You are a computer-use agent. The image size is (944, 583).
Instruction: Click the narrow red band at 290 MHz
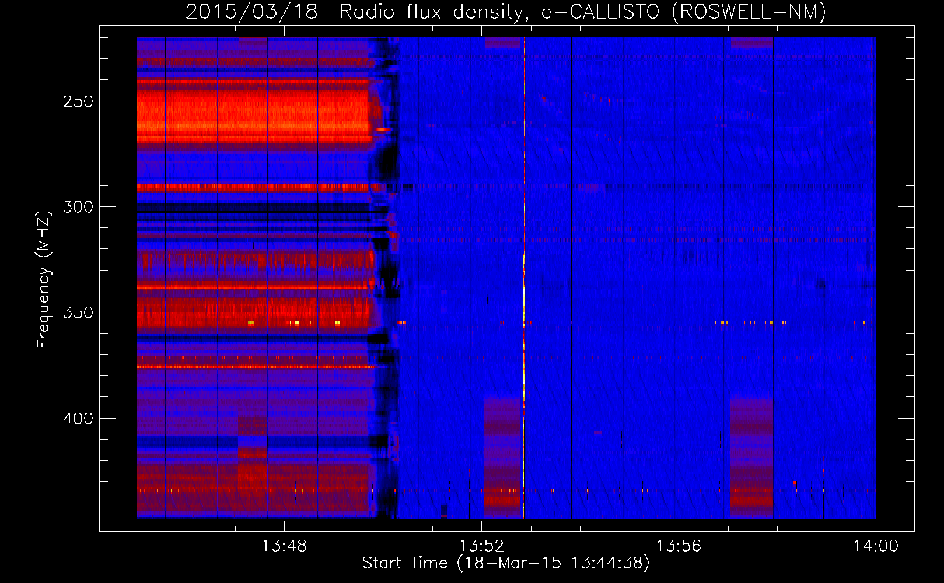click(254, 188)
